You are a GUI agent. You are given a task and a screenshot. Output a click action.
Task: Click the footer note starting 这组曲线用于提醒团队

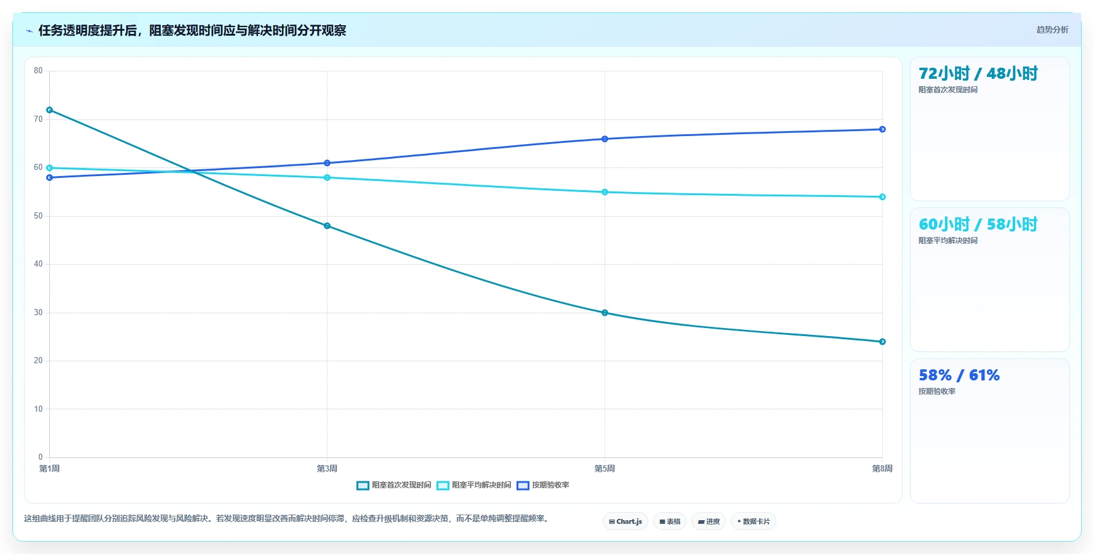(x=287, y=519)
